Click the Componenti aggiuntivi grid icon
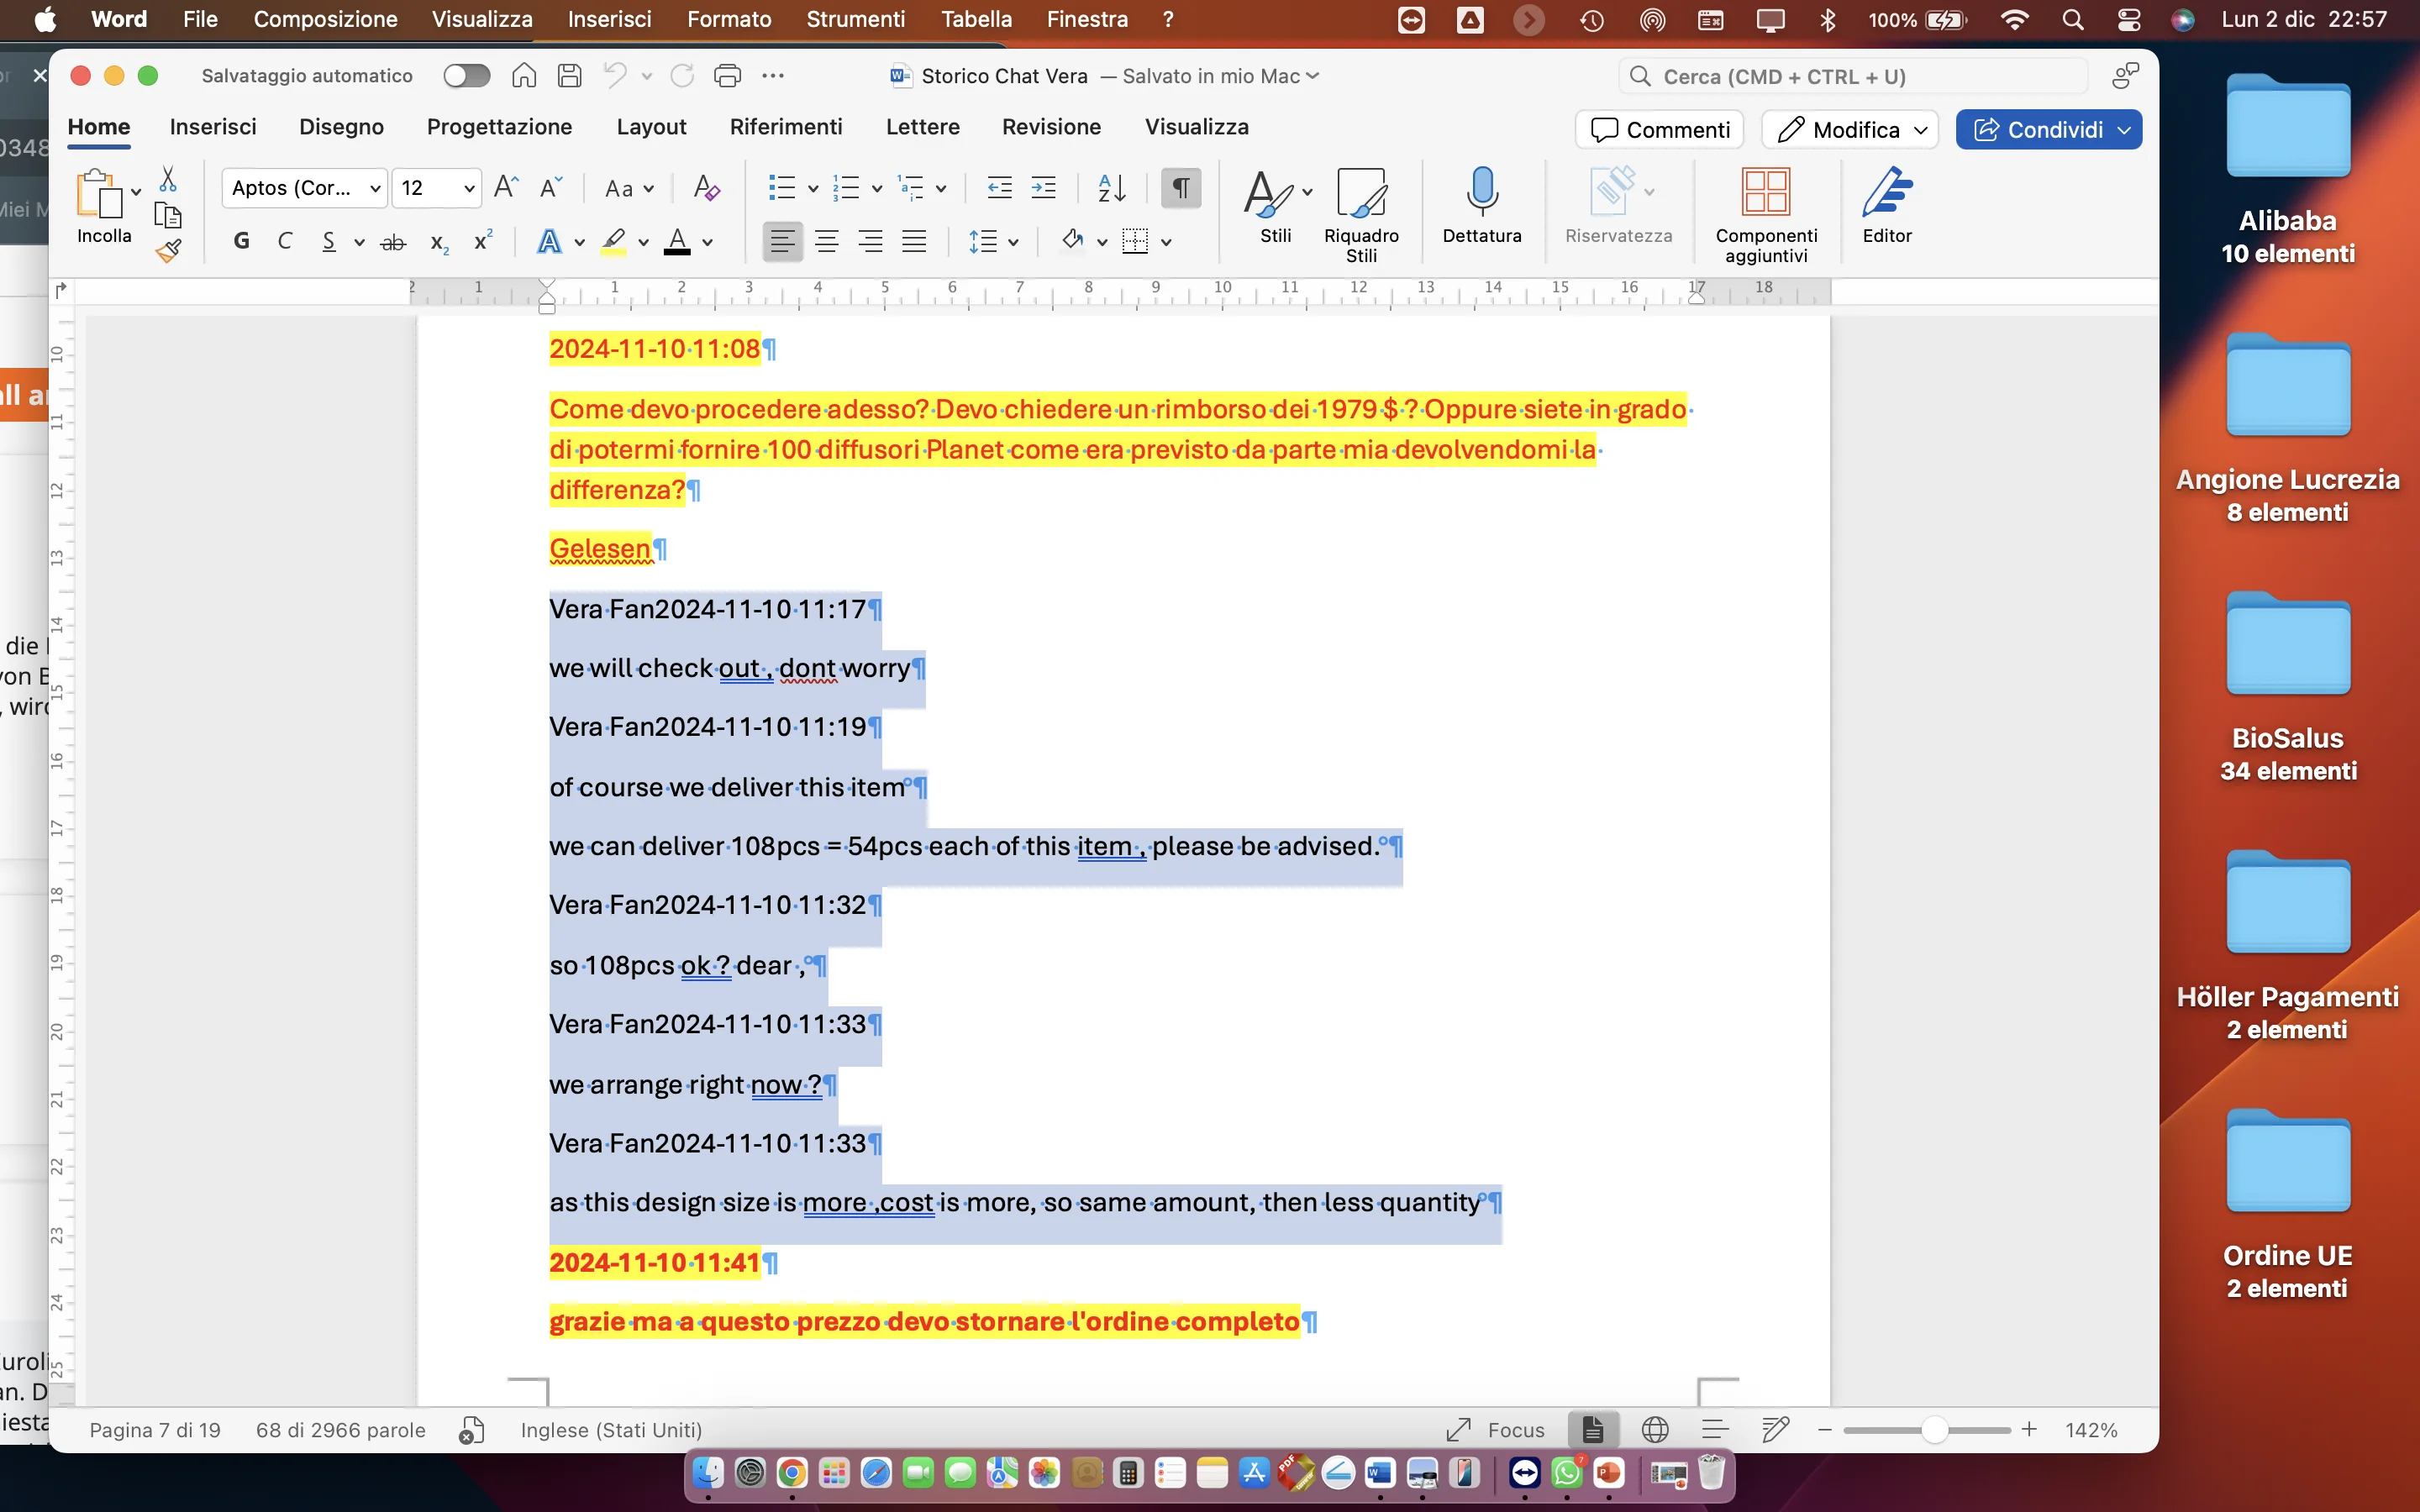The width and height of the screenshot is (2420, 1512). point(1765,191)
